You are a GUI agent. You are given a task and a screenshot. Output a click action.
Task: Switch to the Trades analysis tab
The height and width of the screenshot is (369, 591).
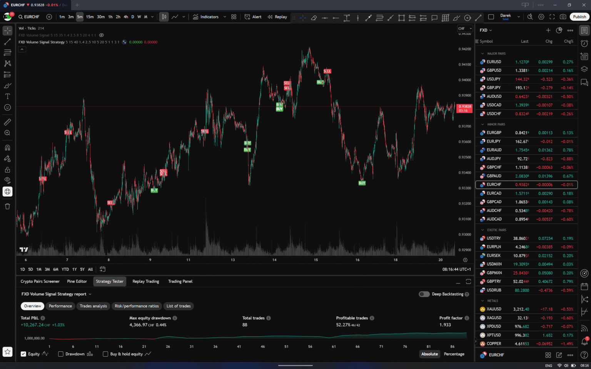[x=93, y=306]
